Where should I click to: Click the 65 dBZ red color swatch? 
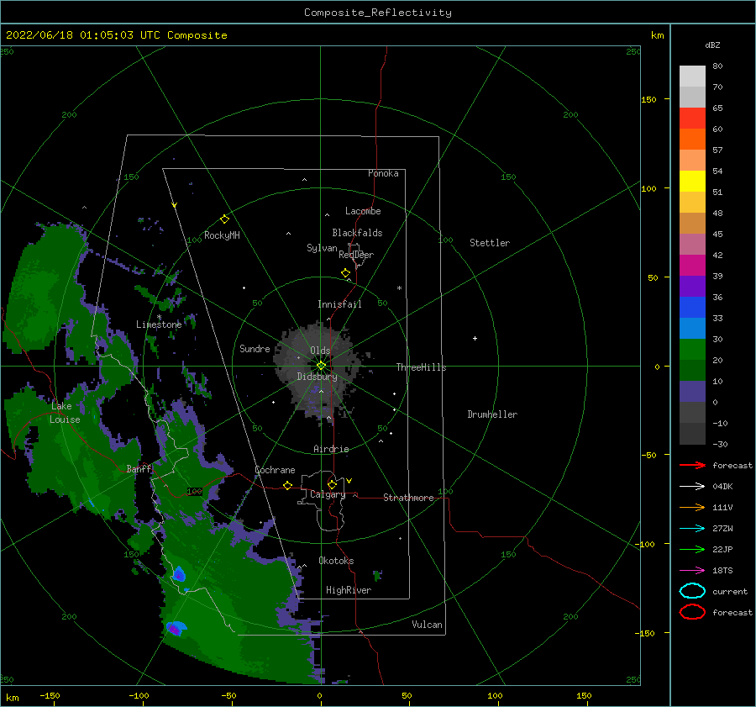tap(692, 119)
